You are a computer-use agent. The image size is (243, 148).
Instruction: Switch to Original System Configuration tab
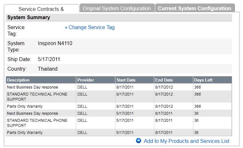pos(117,9)
